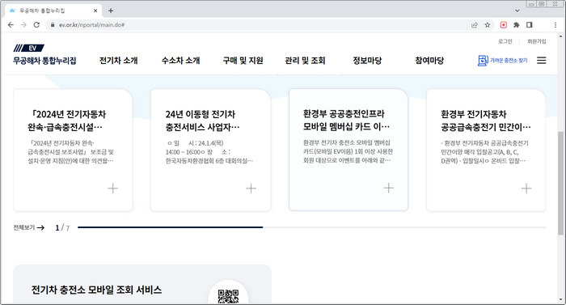Open the extensions puzzle icon
566x305 pixels.
coord(517,25)
